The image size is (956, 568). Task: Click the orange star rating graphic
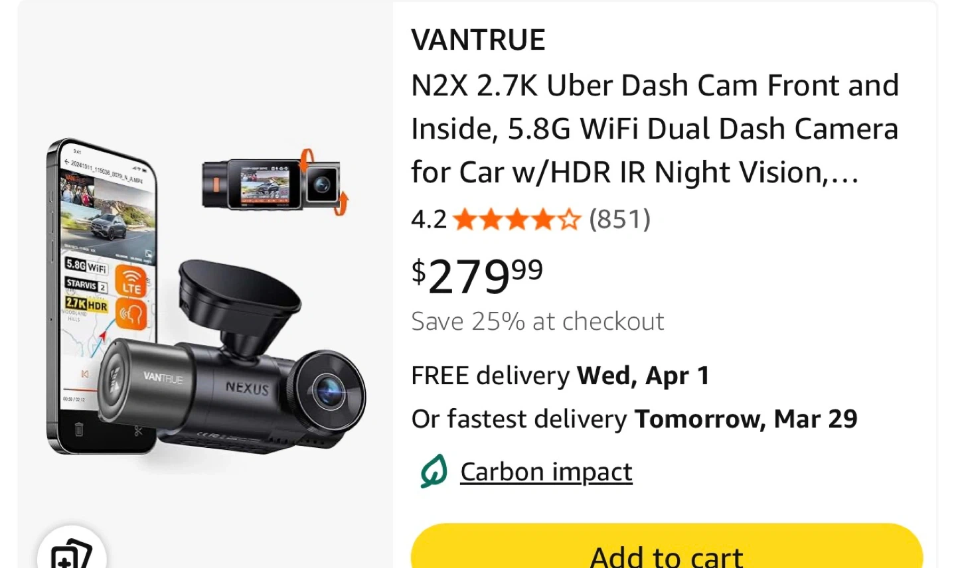point(517,220)
